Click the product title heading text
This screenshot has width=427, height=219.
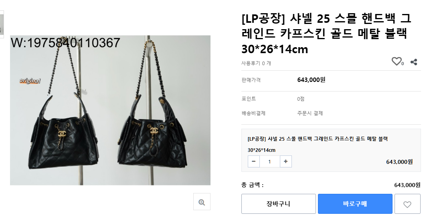326,34
